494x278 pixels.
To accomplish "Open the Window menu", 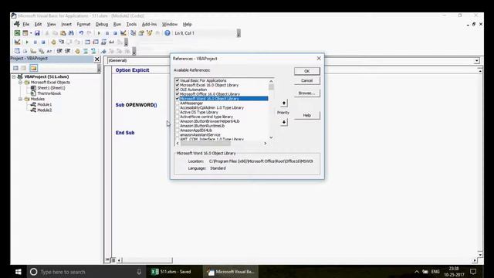I will [170, 24].
